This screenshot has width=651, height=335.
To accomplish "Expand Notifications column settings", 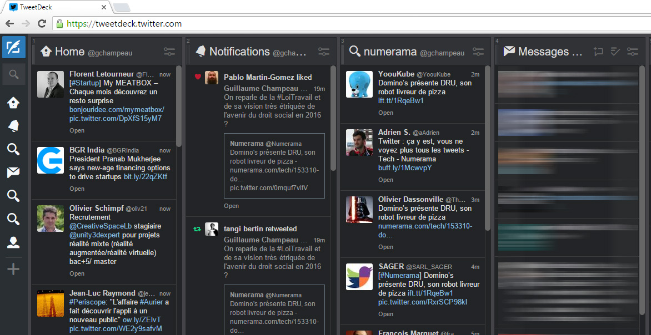I will (324, 52).
